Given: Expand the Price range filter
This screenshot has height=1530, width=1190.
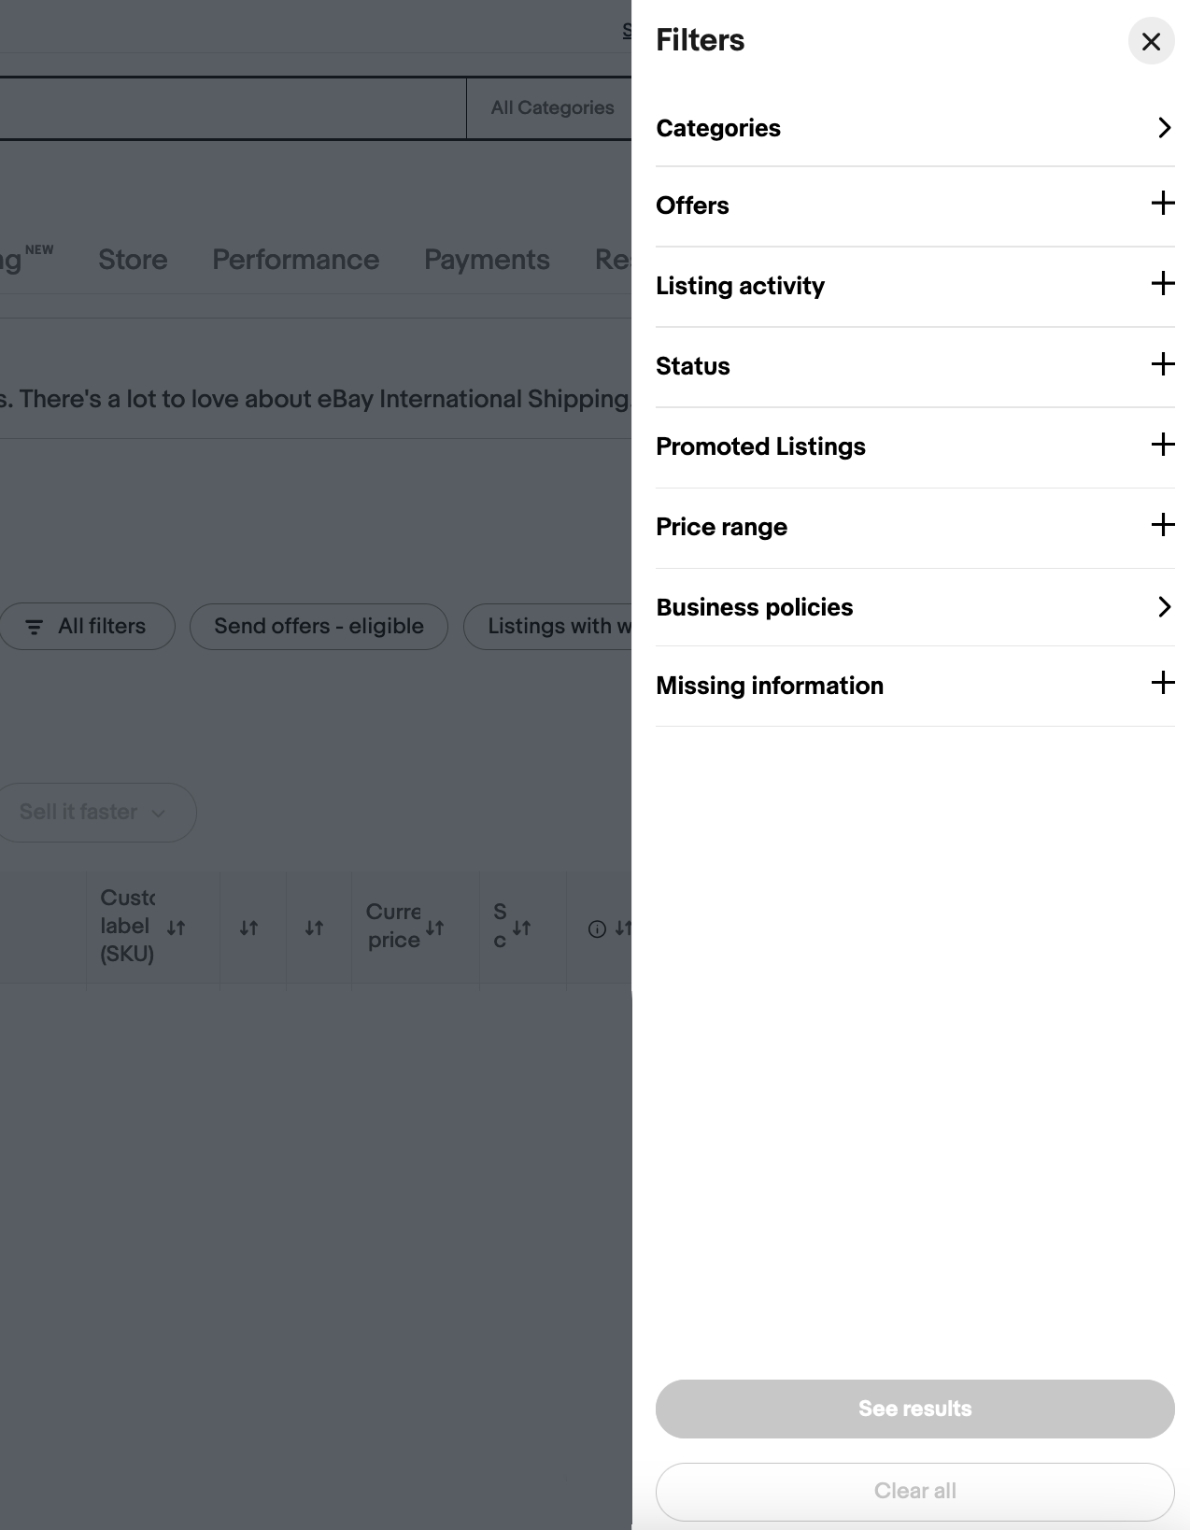Looking at the screenshot, I should click(x=1162, y=525).
